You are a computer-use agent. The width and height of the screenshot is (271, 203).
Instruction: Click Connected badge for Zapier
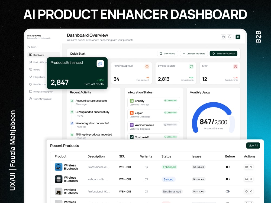pyautogui.click(x=170, y=113)
